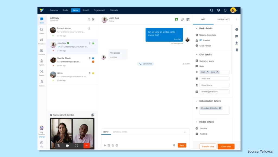Image resolution: width=278 pixels, height=157 pixels.
Task: Switch to the Internal Notes tab
Action: pos(120,132)
